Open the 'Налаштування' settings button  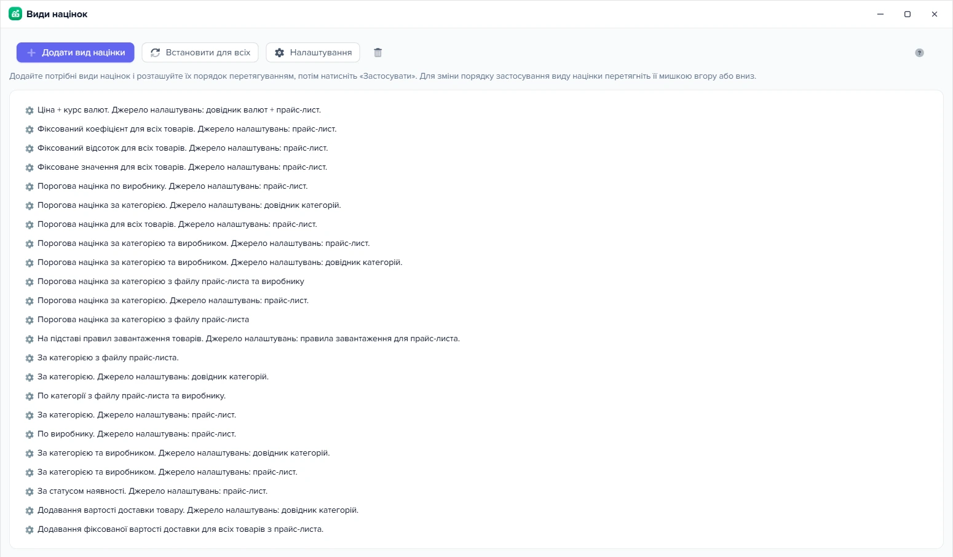coord(313,53)
